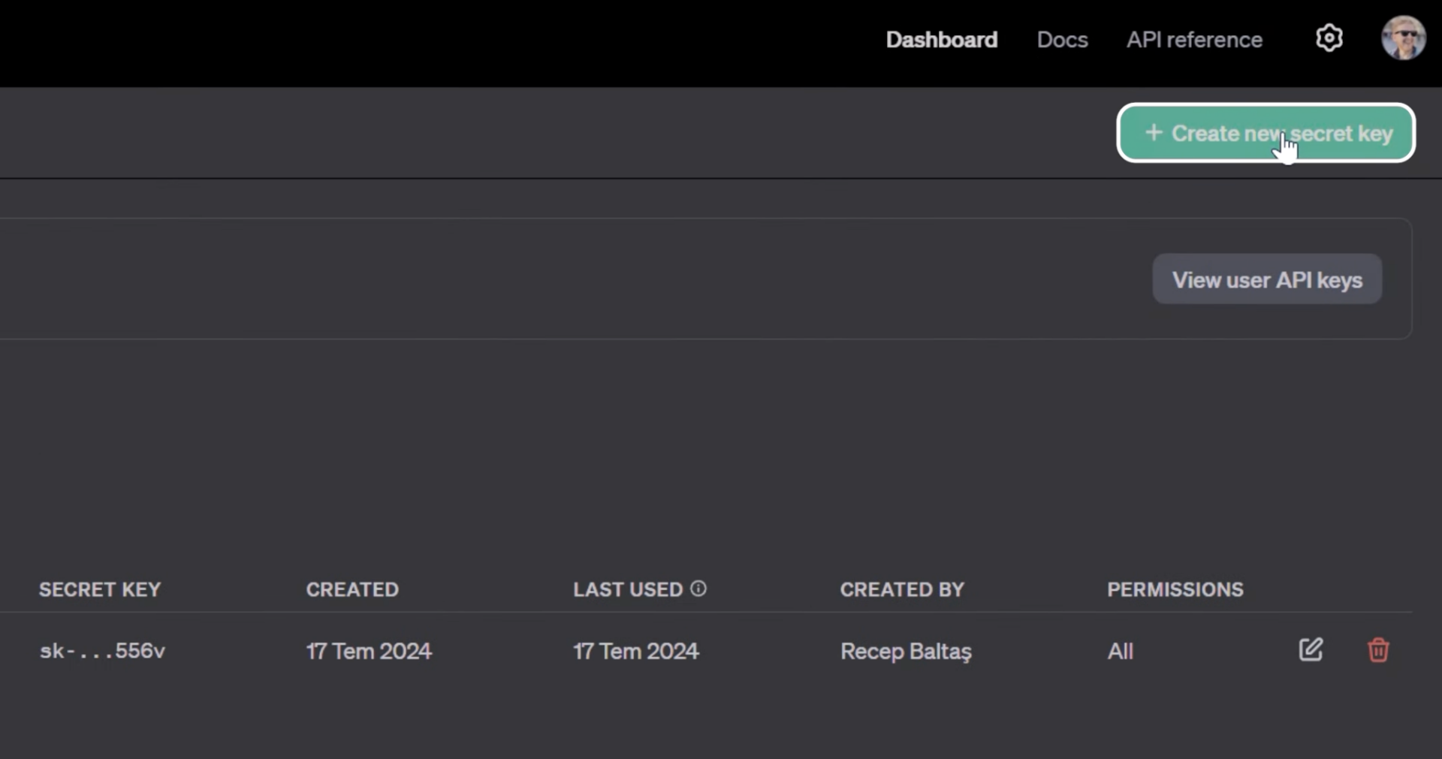Click the Recep Baltaş creator name
Screen dimensions: 1442x759
906,651
